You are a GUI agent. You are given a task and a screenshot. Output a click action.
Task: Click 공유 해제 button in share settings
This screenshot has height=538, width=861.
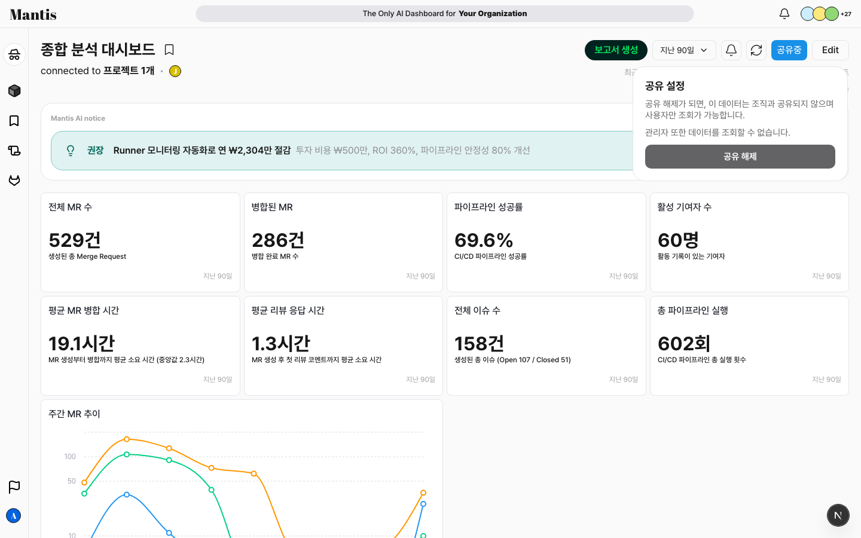pyautogui.click(x=740, y=157)
